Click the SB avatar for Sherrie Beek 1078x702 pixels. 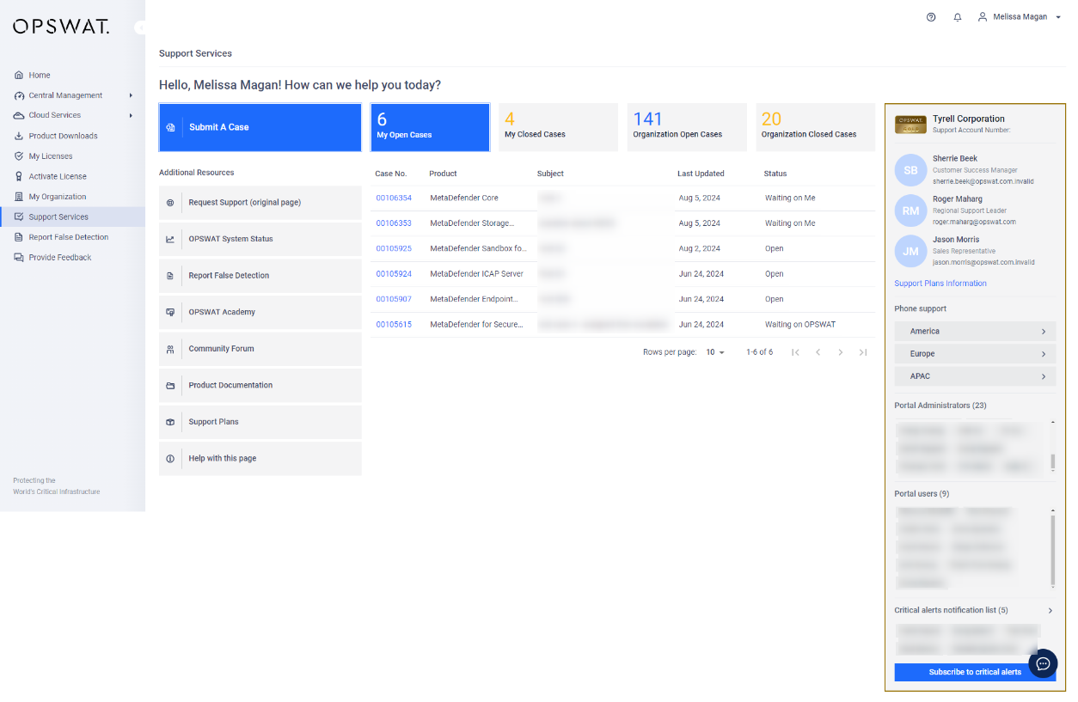click(x=910, y=170)
